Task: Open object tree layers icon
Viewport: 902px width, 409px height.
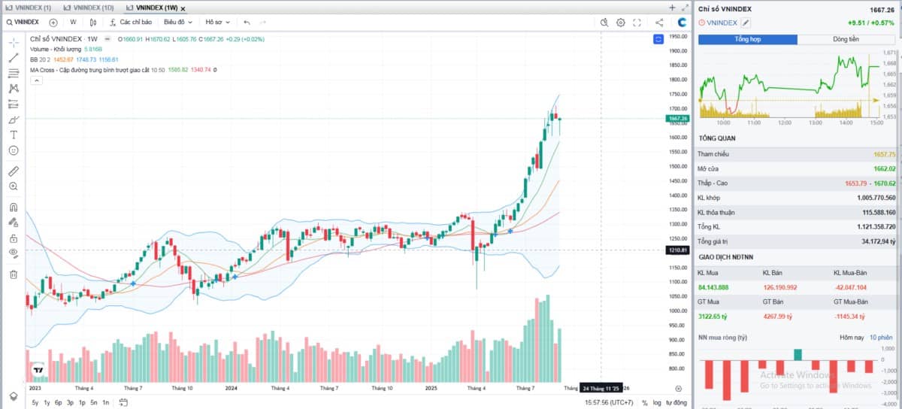Action: [13, 396]
